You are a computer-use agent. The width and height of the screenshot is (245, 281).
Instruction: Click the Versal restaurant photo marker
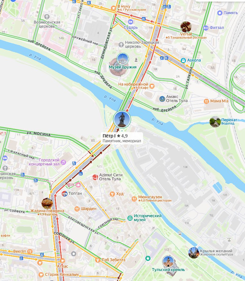(186, 27)
